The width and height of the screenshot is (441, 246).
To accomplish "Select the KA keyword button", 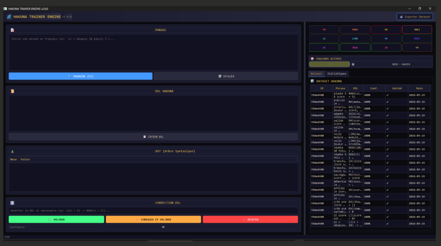I will pyautogui.click(x=386, y=30).
